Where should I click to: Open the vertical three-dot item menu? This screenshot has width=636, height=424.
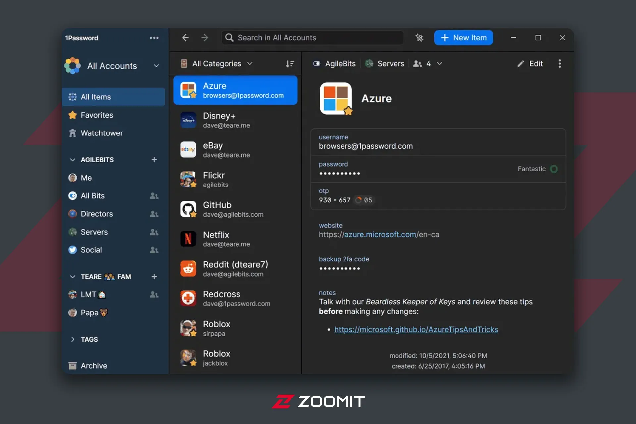(x=560, y=64)
